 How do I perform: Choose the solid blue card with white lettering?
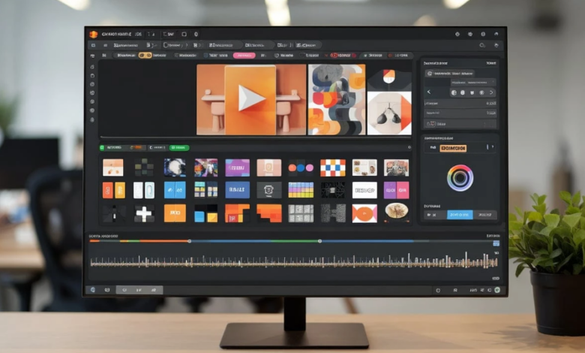coord(237,190)
